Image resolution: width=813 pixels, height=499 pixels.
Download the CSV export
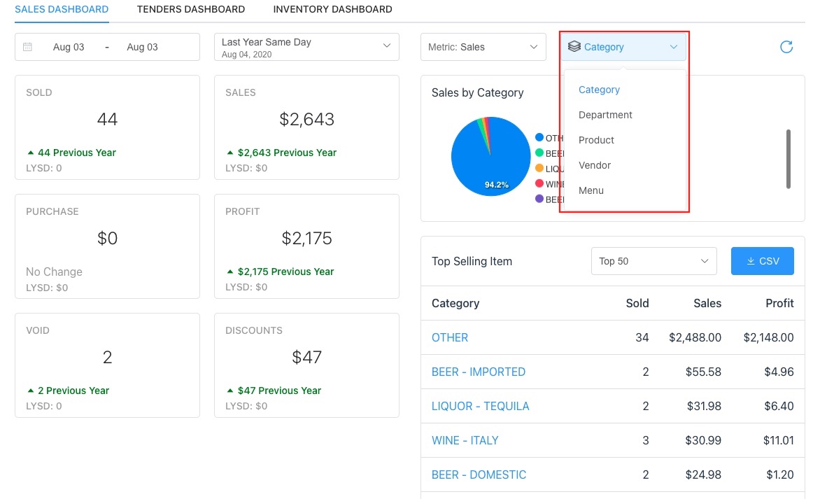point(763,261)
